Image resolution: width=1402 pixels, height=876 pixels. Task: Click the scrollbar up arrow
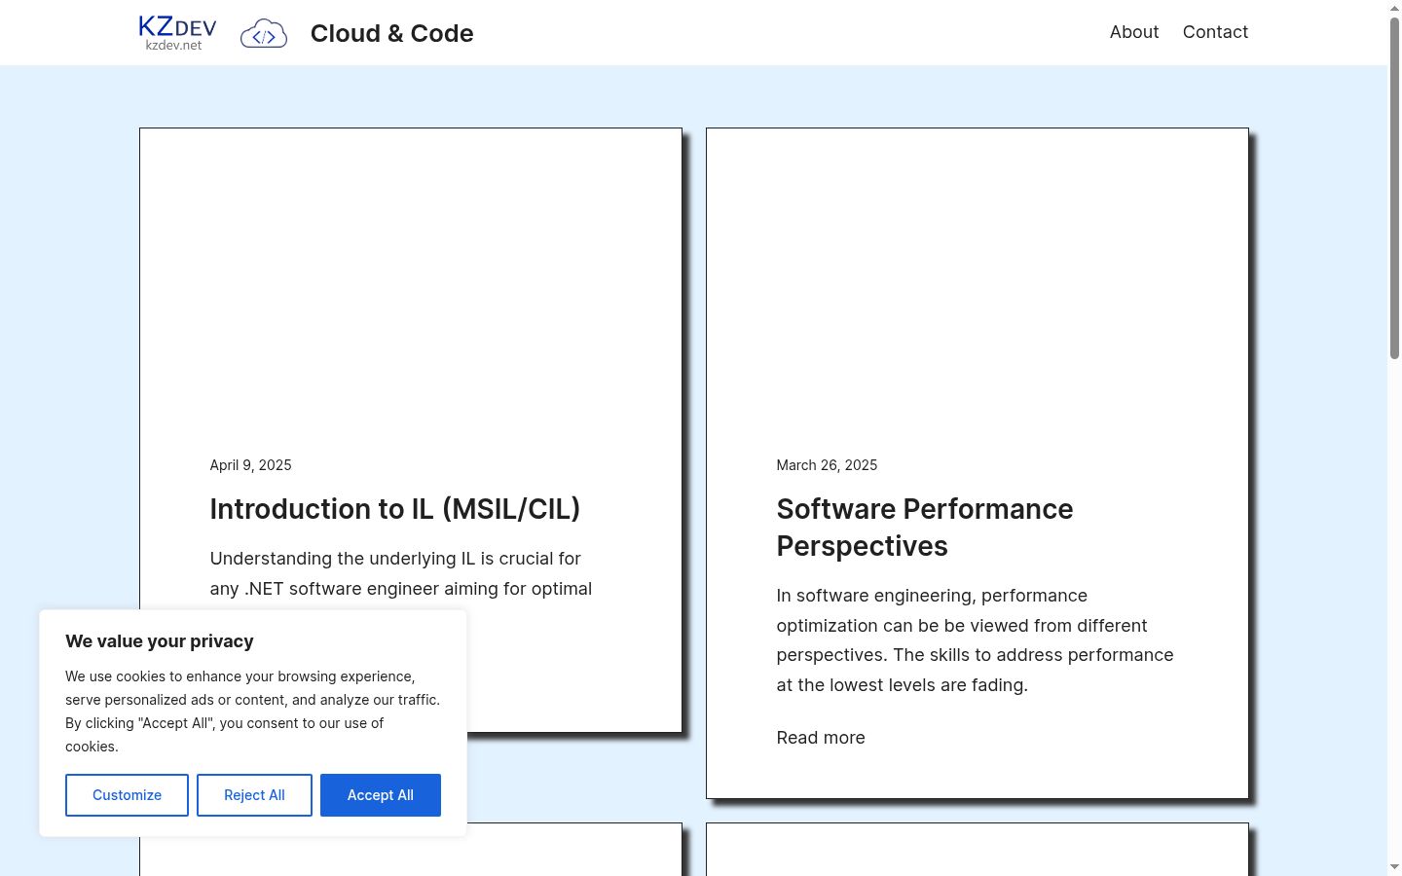pos(1394,8)
